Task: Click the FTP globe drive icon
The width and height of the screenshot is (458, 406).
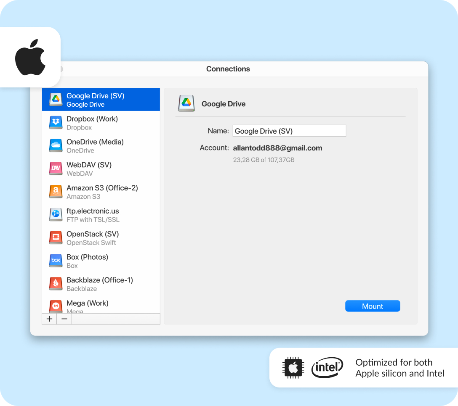Action: click(x=56, y=215)
